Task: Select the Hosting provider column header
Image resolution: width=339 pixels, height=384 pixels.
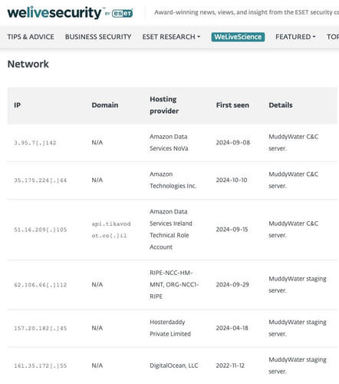Action: pos(164,105)
